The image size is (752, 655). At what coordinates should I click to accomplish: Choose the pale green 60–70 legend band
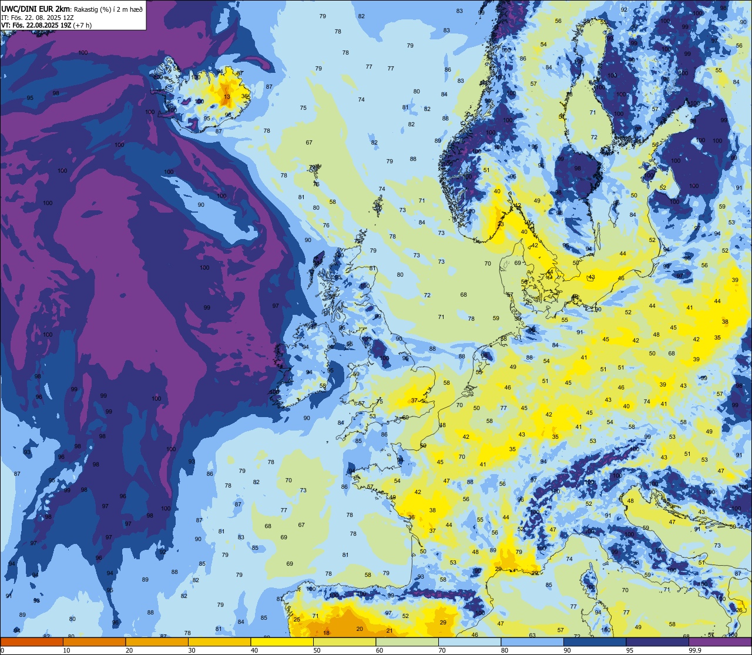(407, 642)
